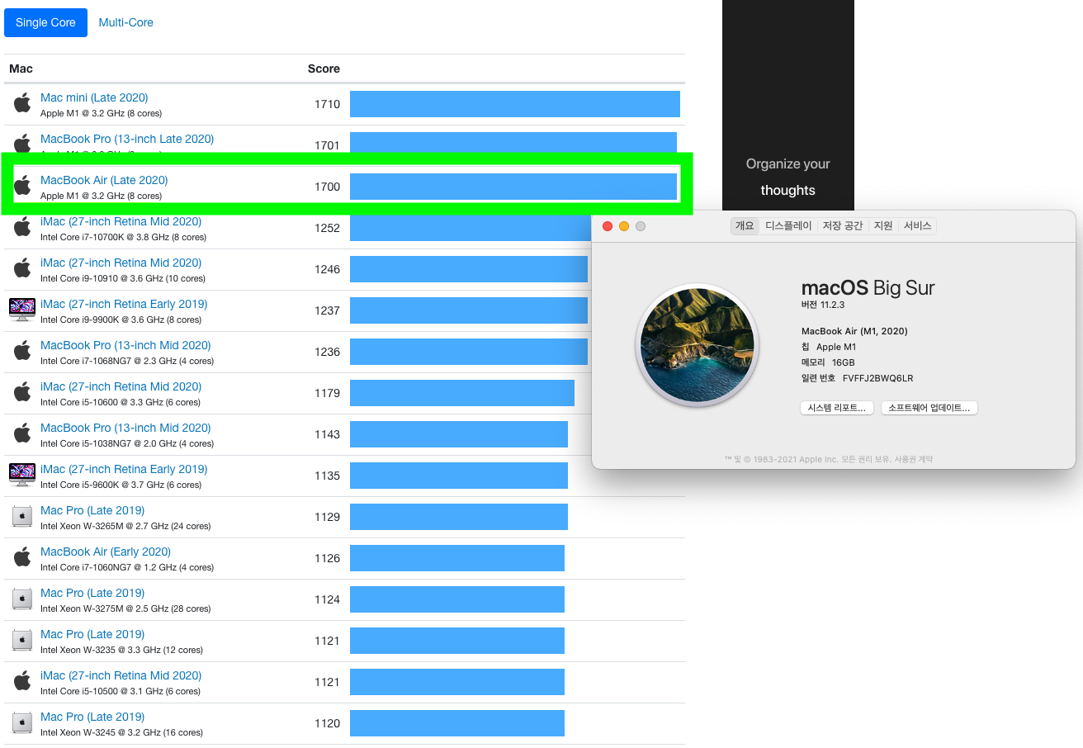Click the text 'Intel Core i7-1060NG7 @ 1.2 GHz (4 cores)'
The image size is (1083, 748).
click(x=127, y=567)
